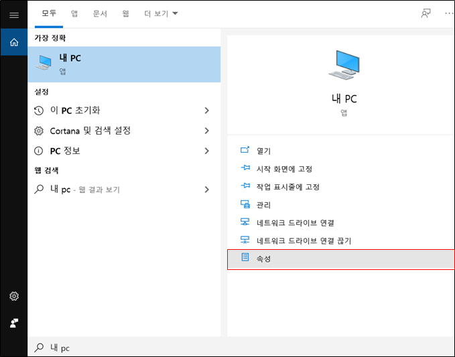Click the 내 PC computer icon in best match

44,62
